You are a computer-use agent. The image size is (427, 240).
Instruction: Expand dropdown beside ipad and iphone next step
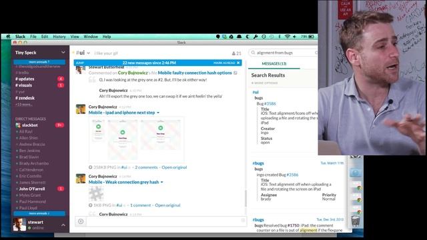point(158,113)
